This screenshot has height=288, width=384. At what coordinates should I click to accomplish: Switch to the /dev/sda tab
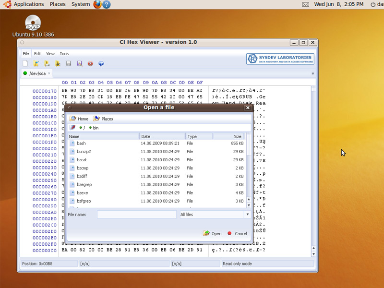38,74
